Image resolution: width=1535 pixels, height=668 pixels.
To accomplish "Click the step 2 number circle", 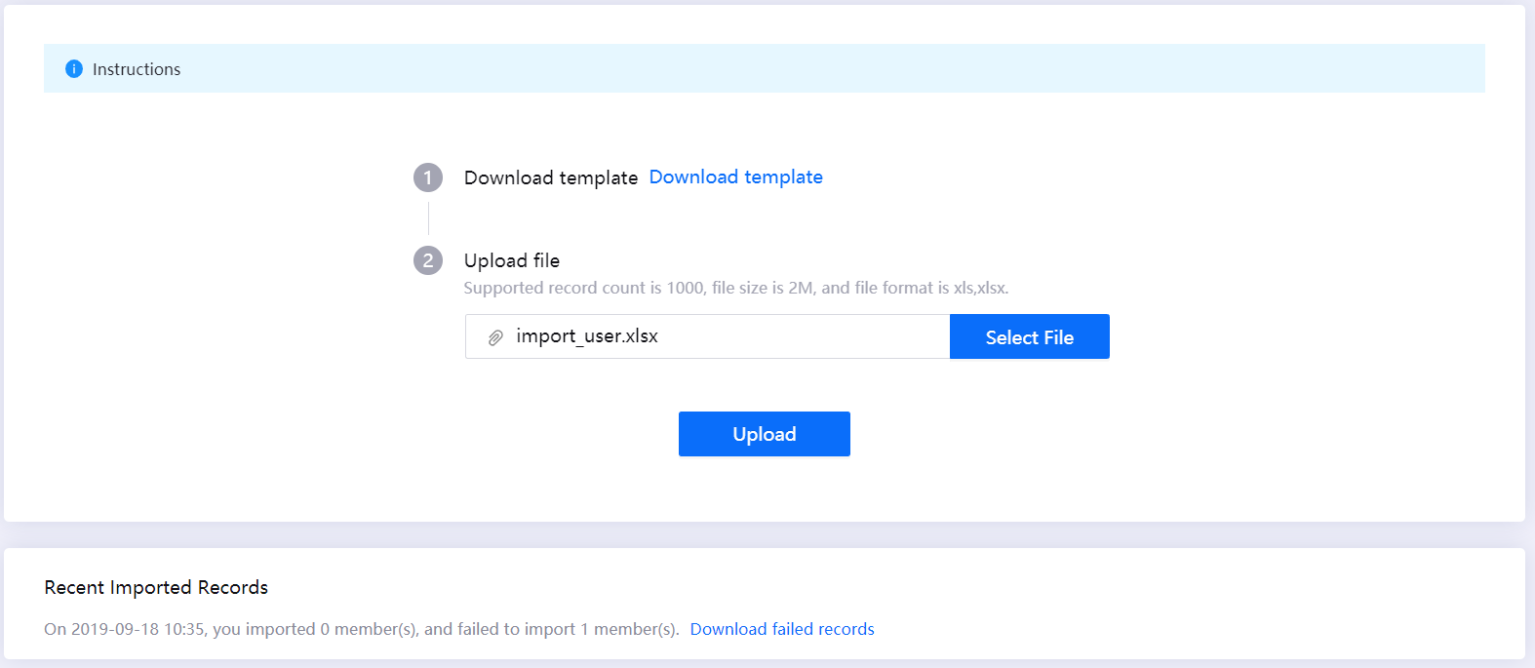I will (x=428, y=260).
